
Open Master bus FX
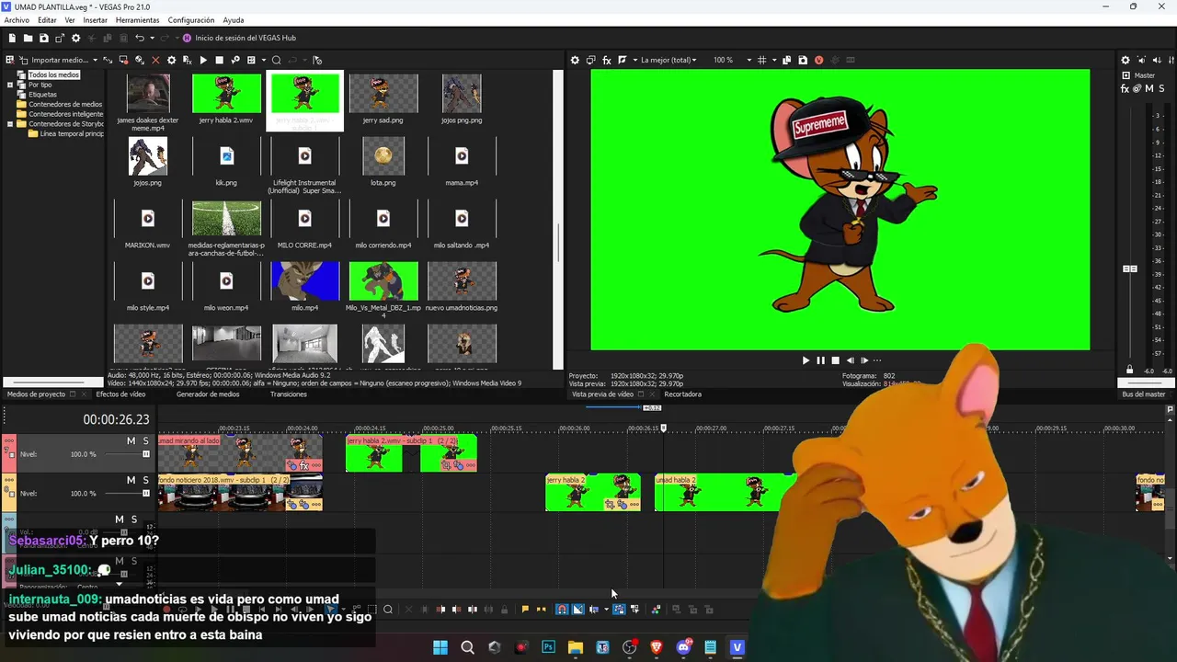(x=1125, y=89)
